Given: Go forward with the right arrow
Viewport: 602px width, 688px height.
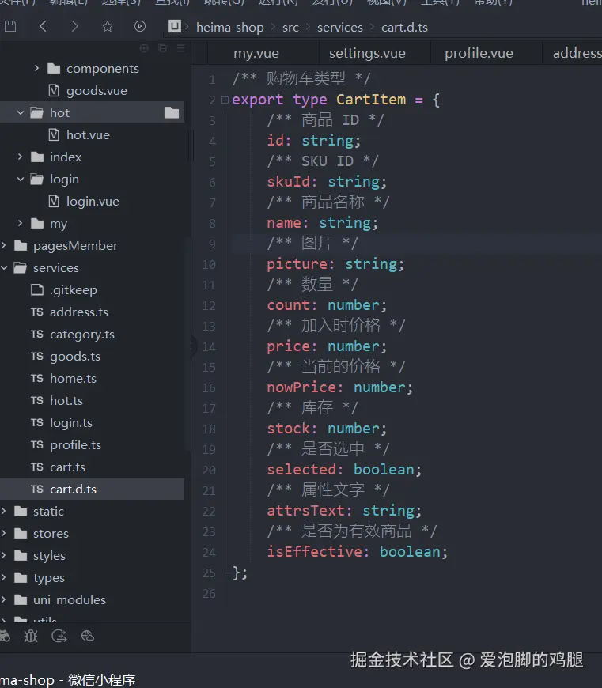Looking at the screenshot, I should click(x=75, y=26).
